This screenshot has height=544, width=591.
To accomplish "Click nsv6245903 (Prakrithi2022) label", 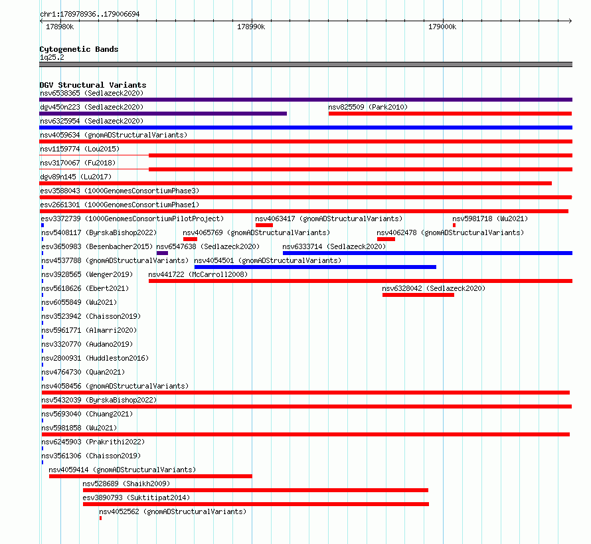I will (x=93, y=442).
